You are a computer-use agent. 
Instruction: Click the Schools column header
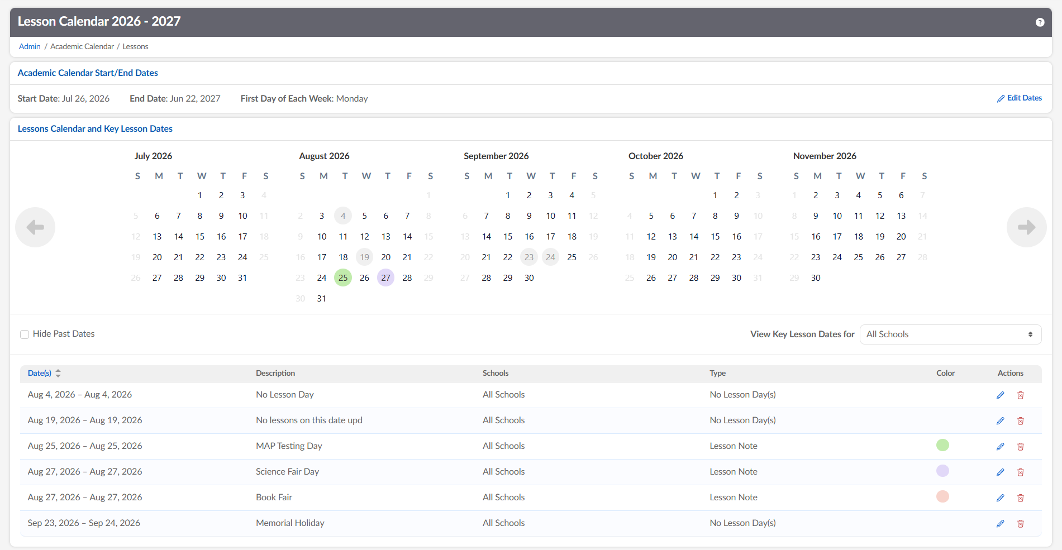tap(496, 373)
